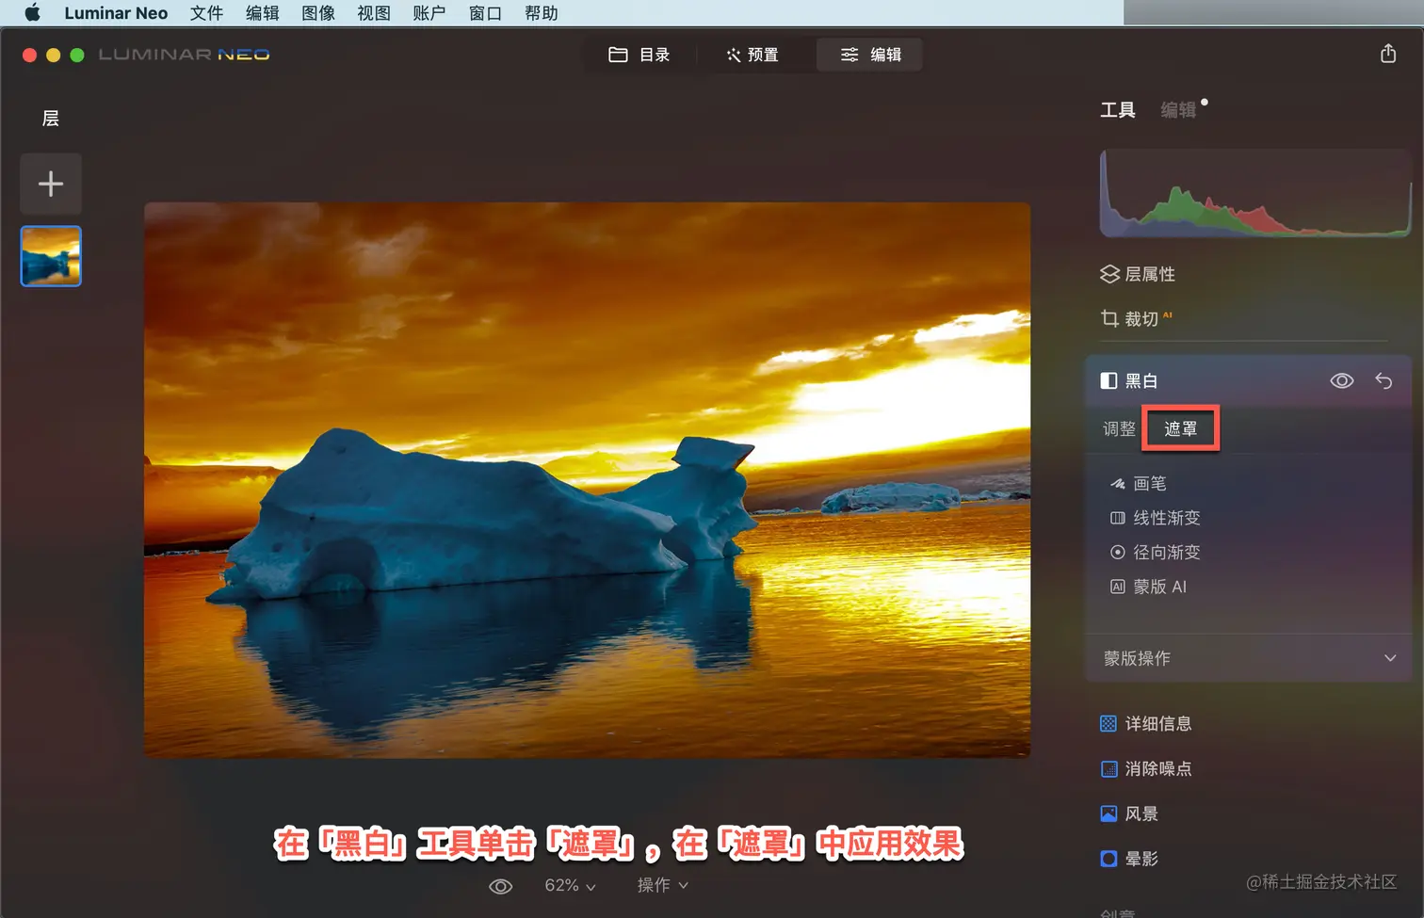Switch to the 预置 presets view
1424x918 pixels.
tap(752, 55)
